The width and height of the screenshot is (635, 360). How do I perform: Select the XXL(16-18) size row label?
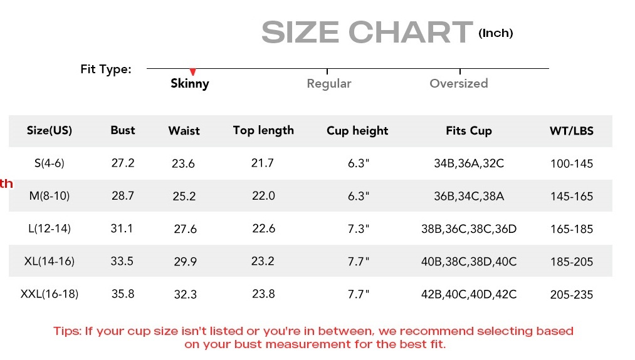coord(50,294)
